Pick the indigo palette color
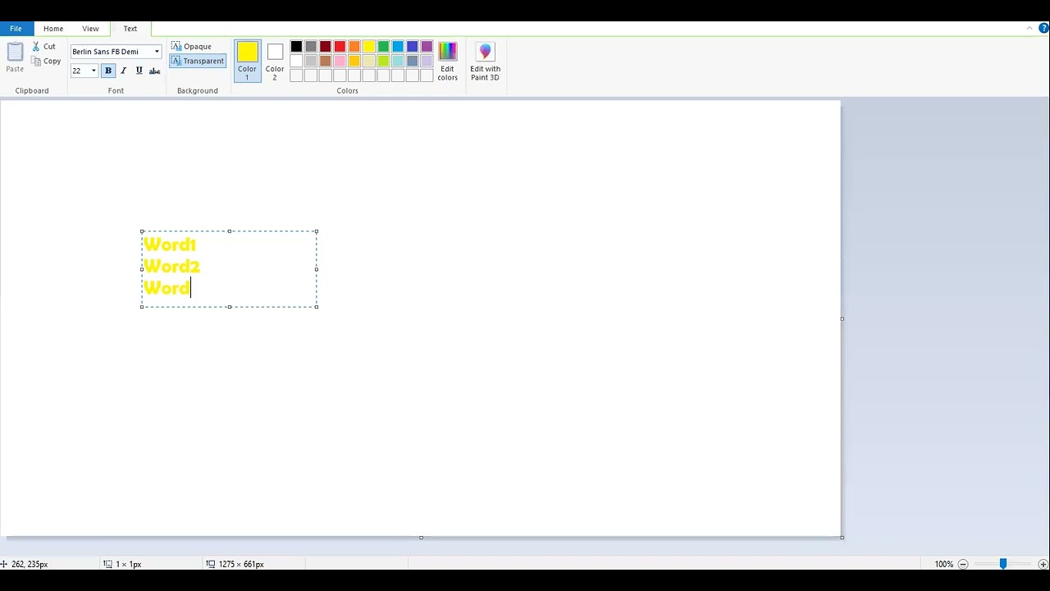Image resolution: width=1050 pixels, height=591 pixels. [x=413, y=47]
